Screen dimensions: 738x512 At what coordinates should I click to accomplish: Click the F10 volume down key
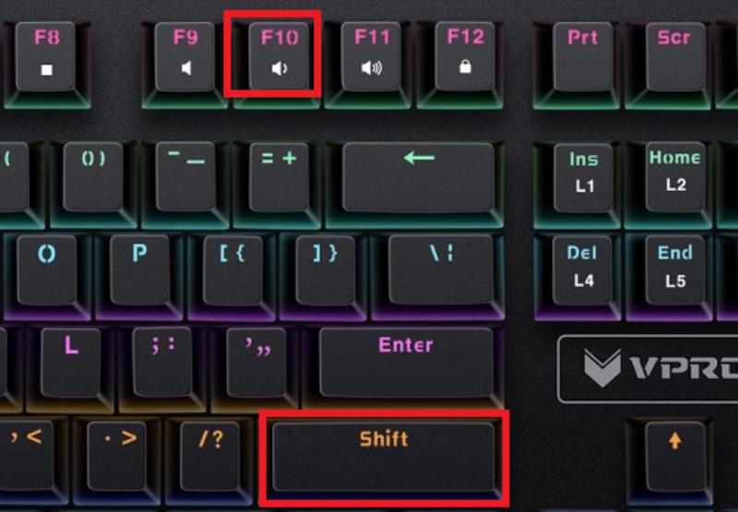click(279, 55)
